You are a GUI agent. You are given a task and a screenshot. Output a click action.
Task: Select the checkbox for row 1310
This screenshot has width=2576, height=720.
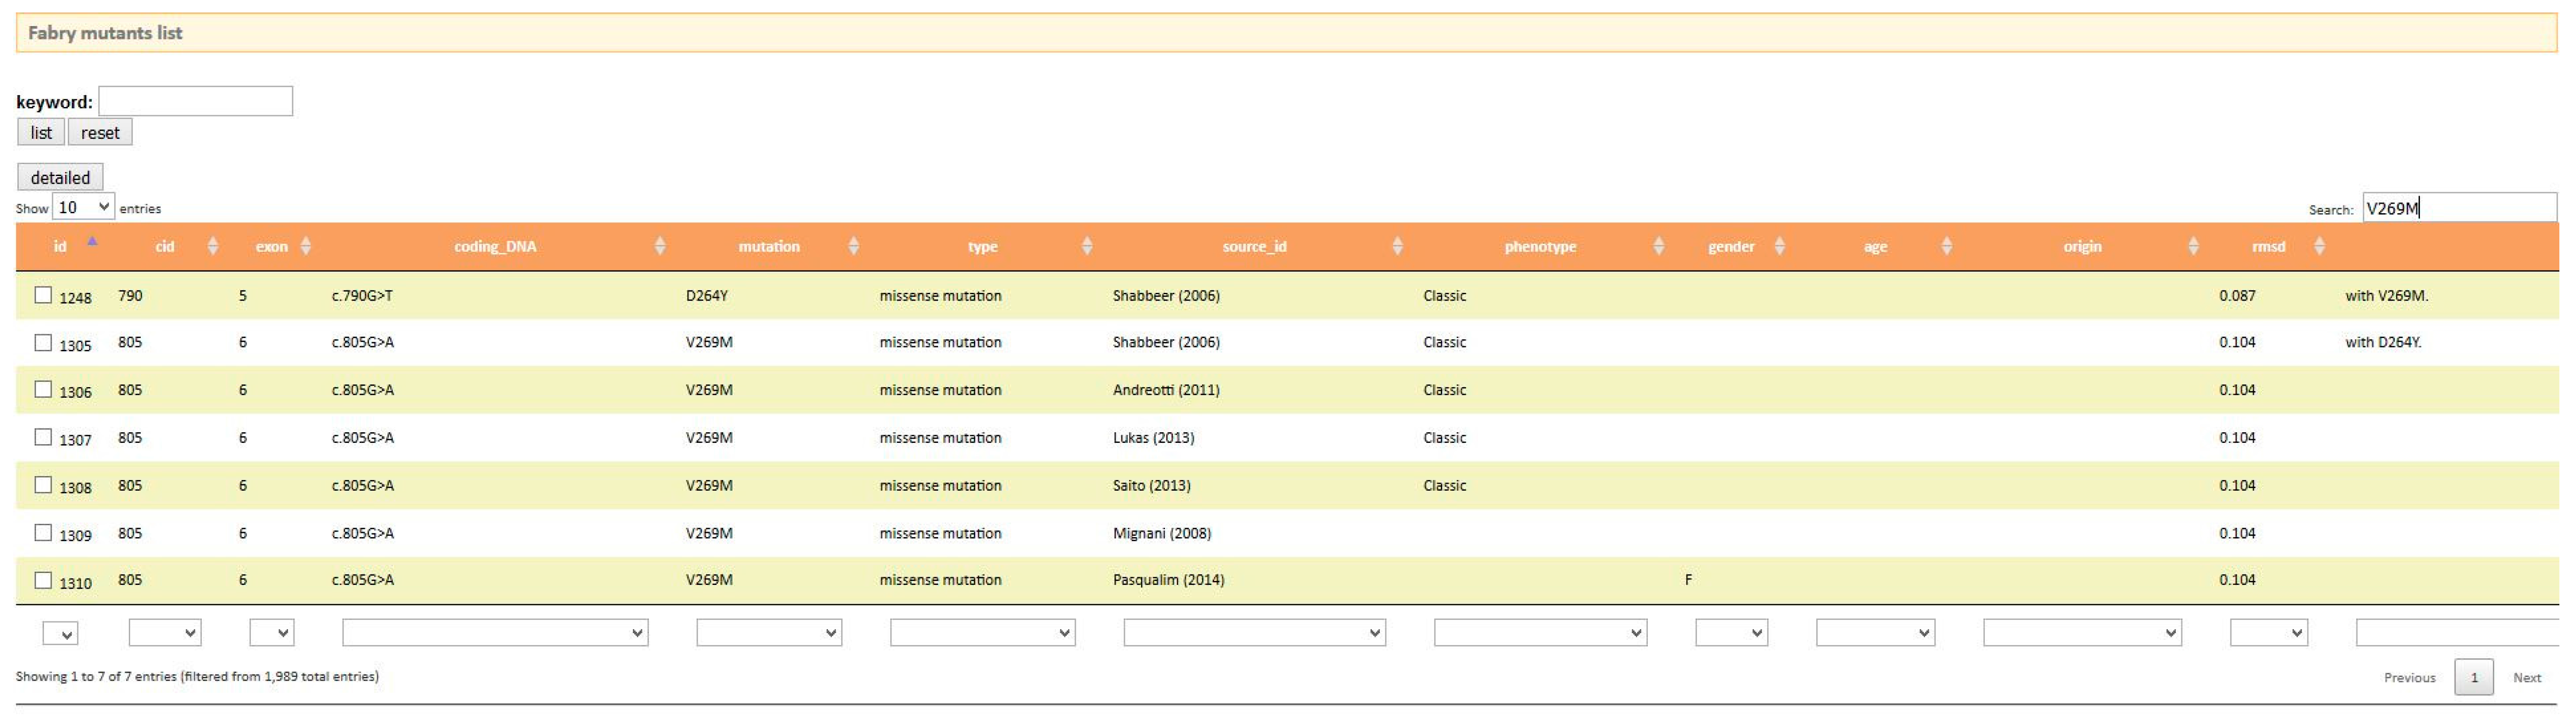tap(43, 580)
